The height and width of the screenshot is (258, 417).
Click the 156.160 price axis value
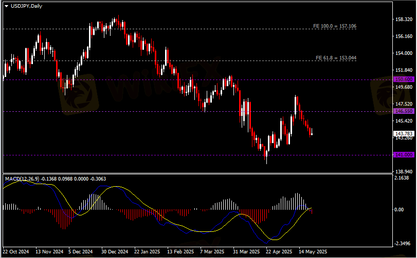tap(404, 36)
